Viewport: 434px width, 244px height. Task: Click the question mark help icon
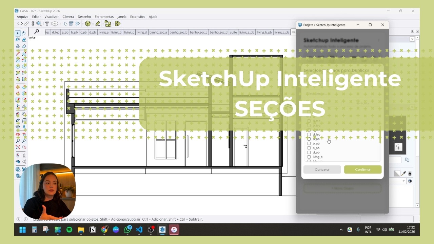tap(47, 23)
